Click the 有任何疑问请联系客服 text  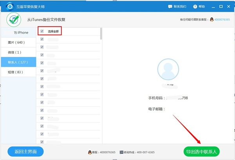click(x=194, y=20)
